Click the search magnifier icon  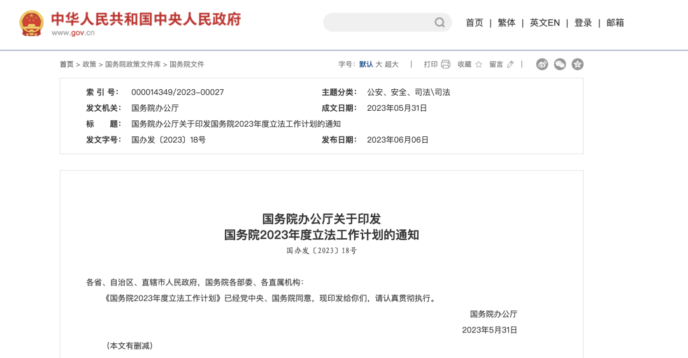click(x=439, y=22)
